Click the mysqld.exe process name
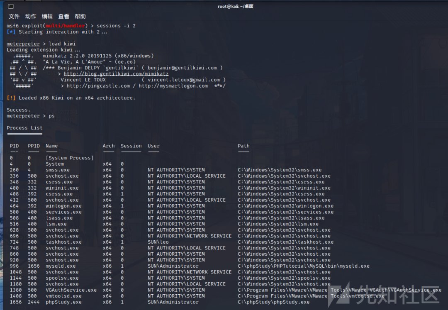 click(61, 266)
